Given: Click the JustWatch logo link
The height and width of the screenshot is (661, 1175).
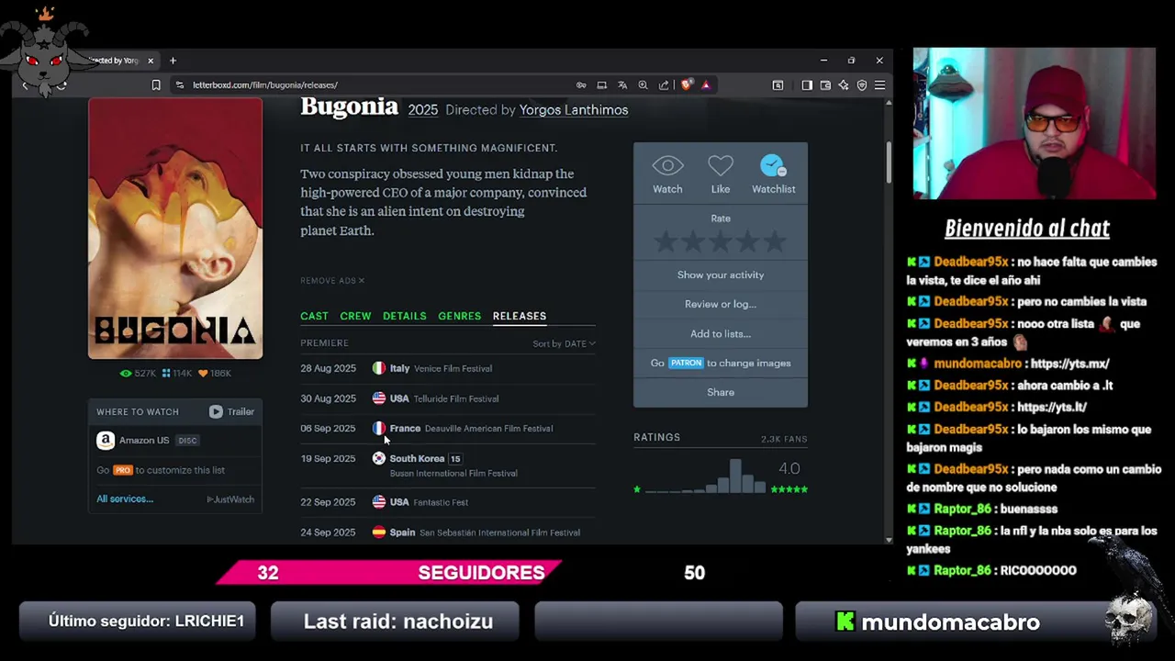Looking at the screenshot, I should 230,499.
